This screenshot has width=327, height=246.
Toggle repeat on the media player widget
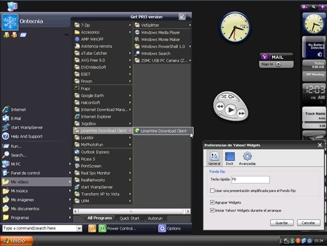point(231,97)
